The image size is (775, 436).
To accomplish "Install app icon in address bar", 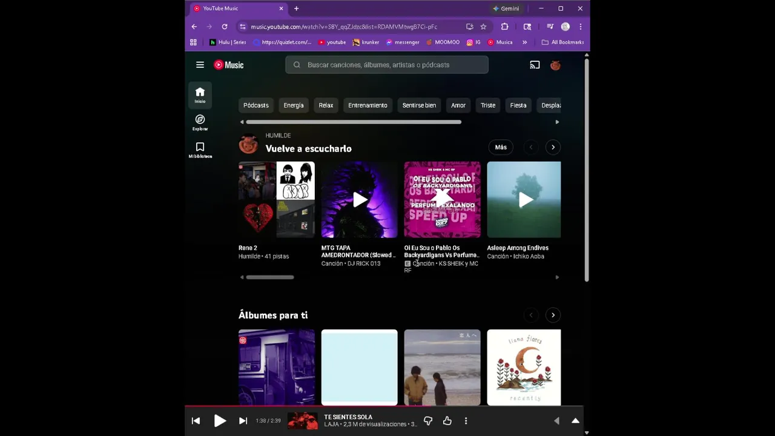I will (469, 27).
